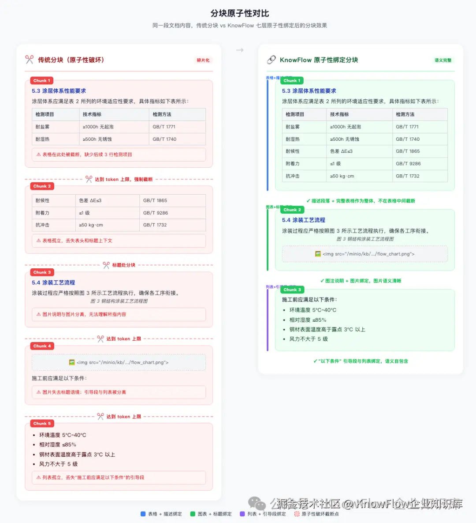Click flow_chart.png img block in left Chunk 4
The width and height of the screenshot is (476, 523).
119,362
